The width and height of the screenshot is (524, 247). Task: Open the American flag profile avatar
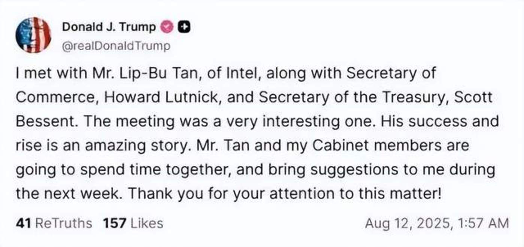[x=33, y=35]
